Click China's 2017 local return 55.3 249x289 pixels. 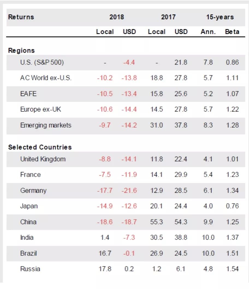(x=156, y=222)
